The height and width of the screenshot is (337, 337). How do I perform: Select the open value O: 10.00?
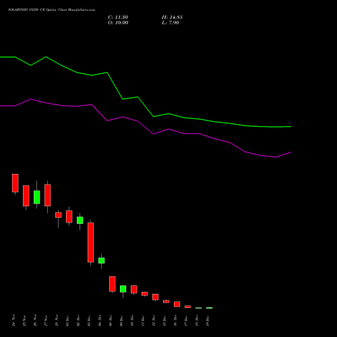point(118,23)
